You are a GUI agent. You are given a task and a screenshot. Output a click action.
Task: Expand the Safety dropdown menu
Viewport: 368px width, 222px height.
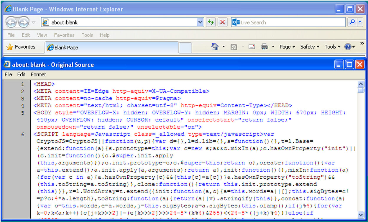[310, 47]
